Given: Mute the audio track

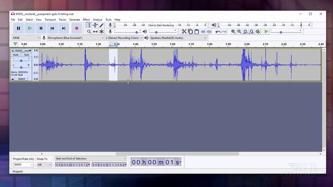Looking at the screenshot, I should 16,55.
